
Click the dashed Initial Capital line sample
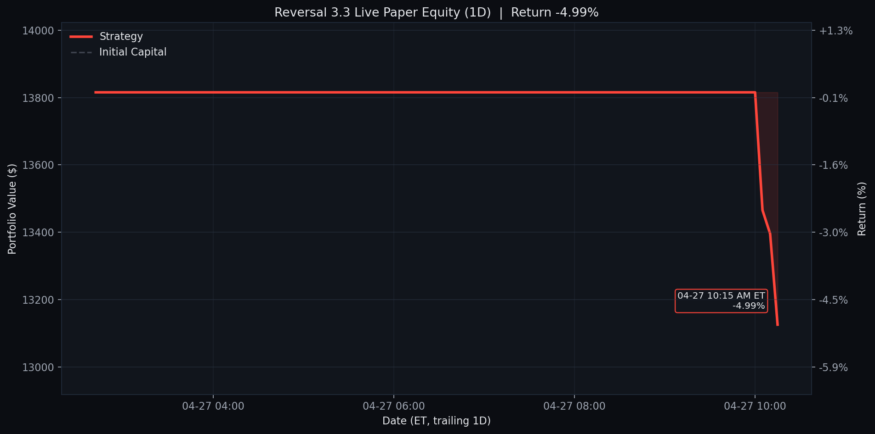click(x=81, y=52)
